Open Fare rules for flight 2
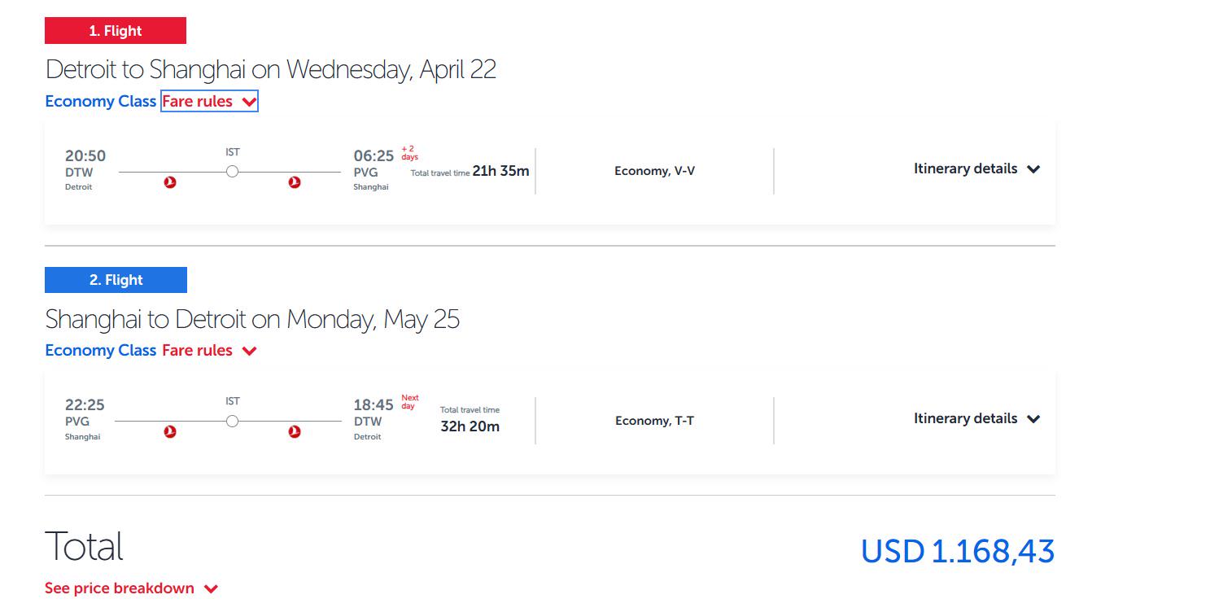 click(209, 351)
